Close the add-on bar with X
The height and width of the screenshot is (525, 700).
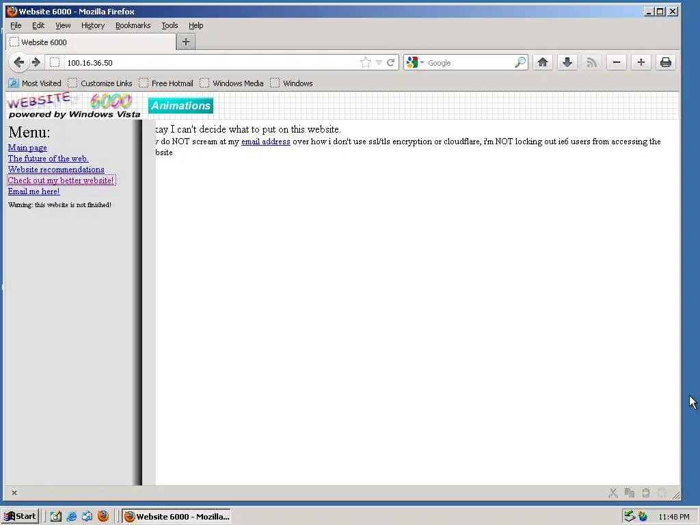[14, 493]
